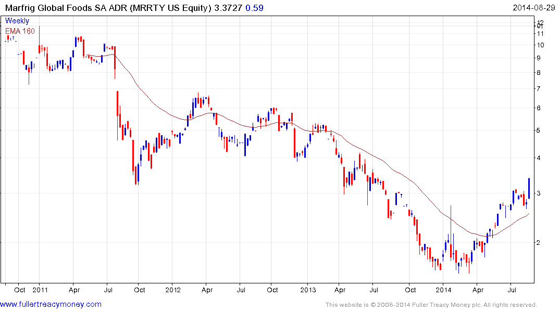Viewport: 560px width, 312px height.
Task: Click the Weekly timeframe label
Action: click(x=17, y=21)
